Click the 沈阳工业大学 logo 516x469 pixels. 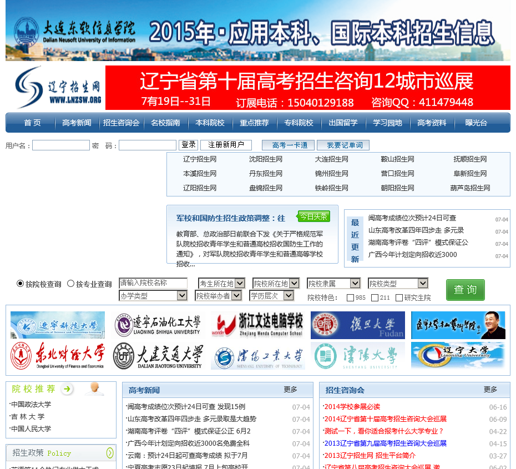[x=257, y=356]
